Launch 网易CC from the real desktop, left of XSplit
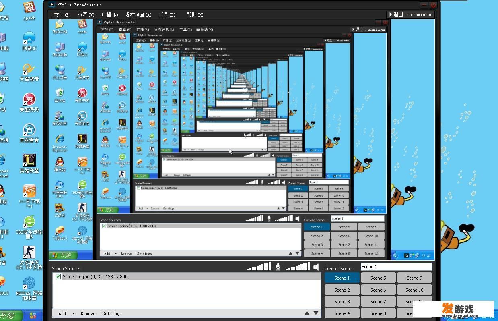 click(x=29, y=41)
